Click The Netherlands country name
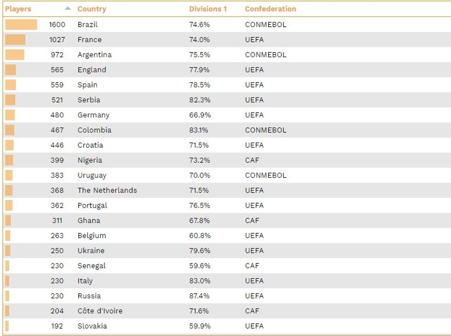Viewport: 451px width, 336px height. [107, 191]
